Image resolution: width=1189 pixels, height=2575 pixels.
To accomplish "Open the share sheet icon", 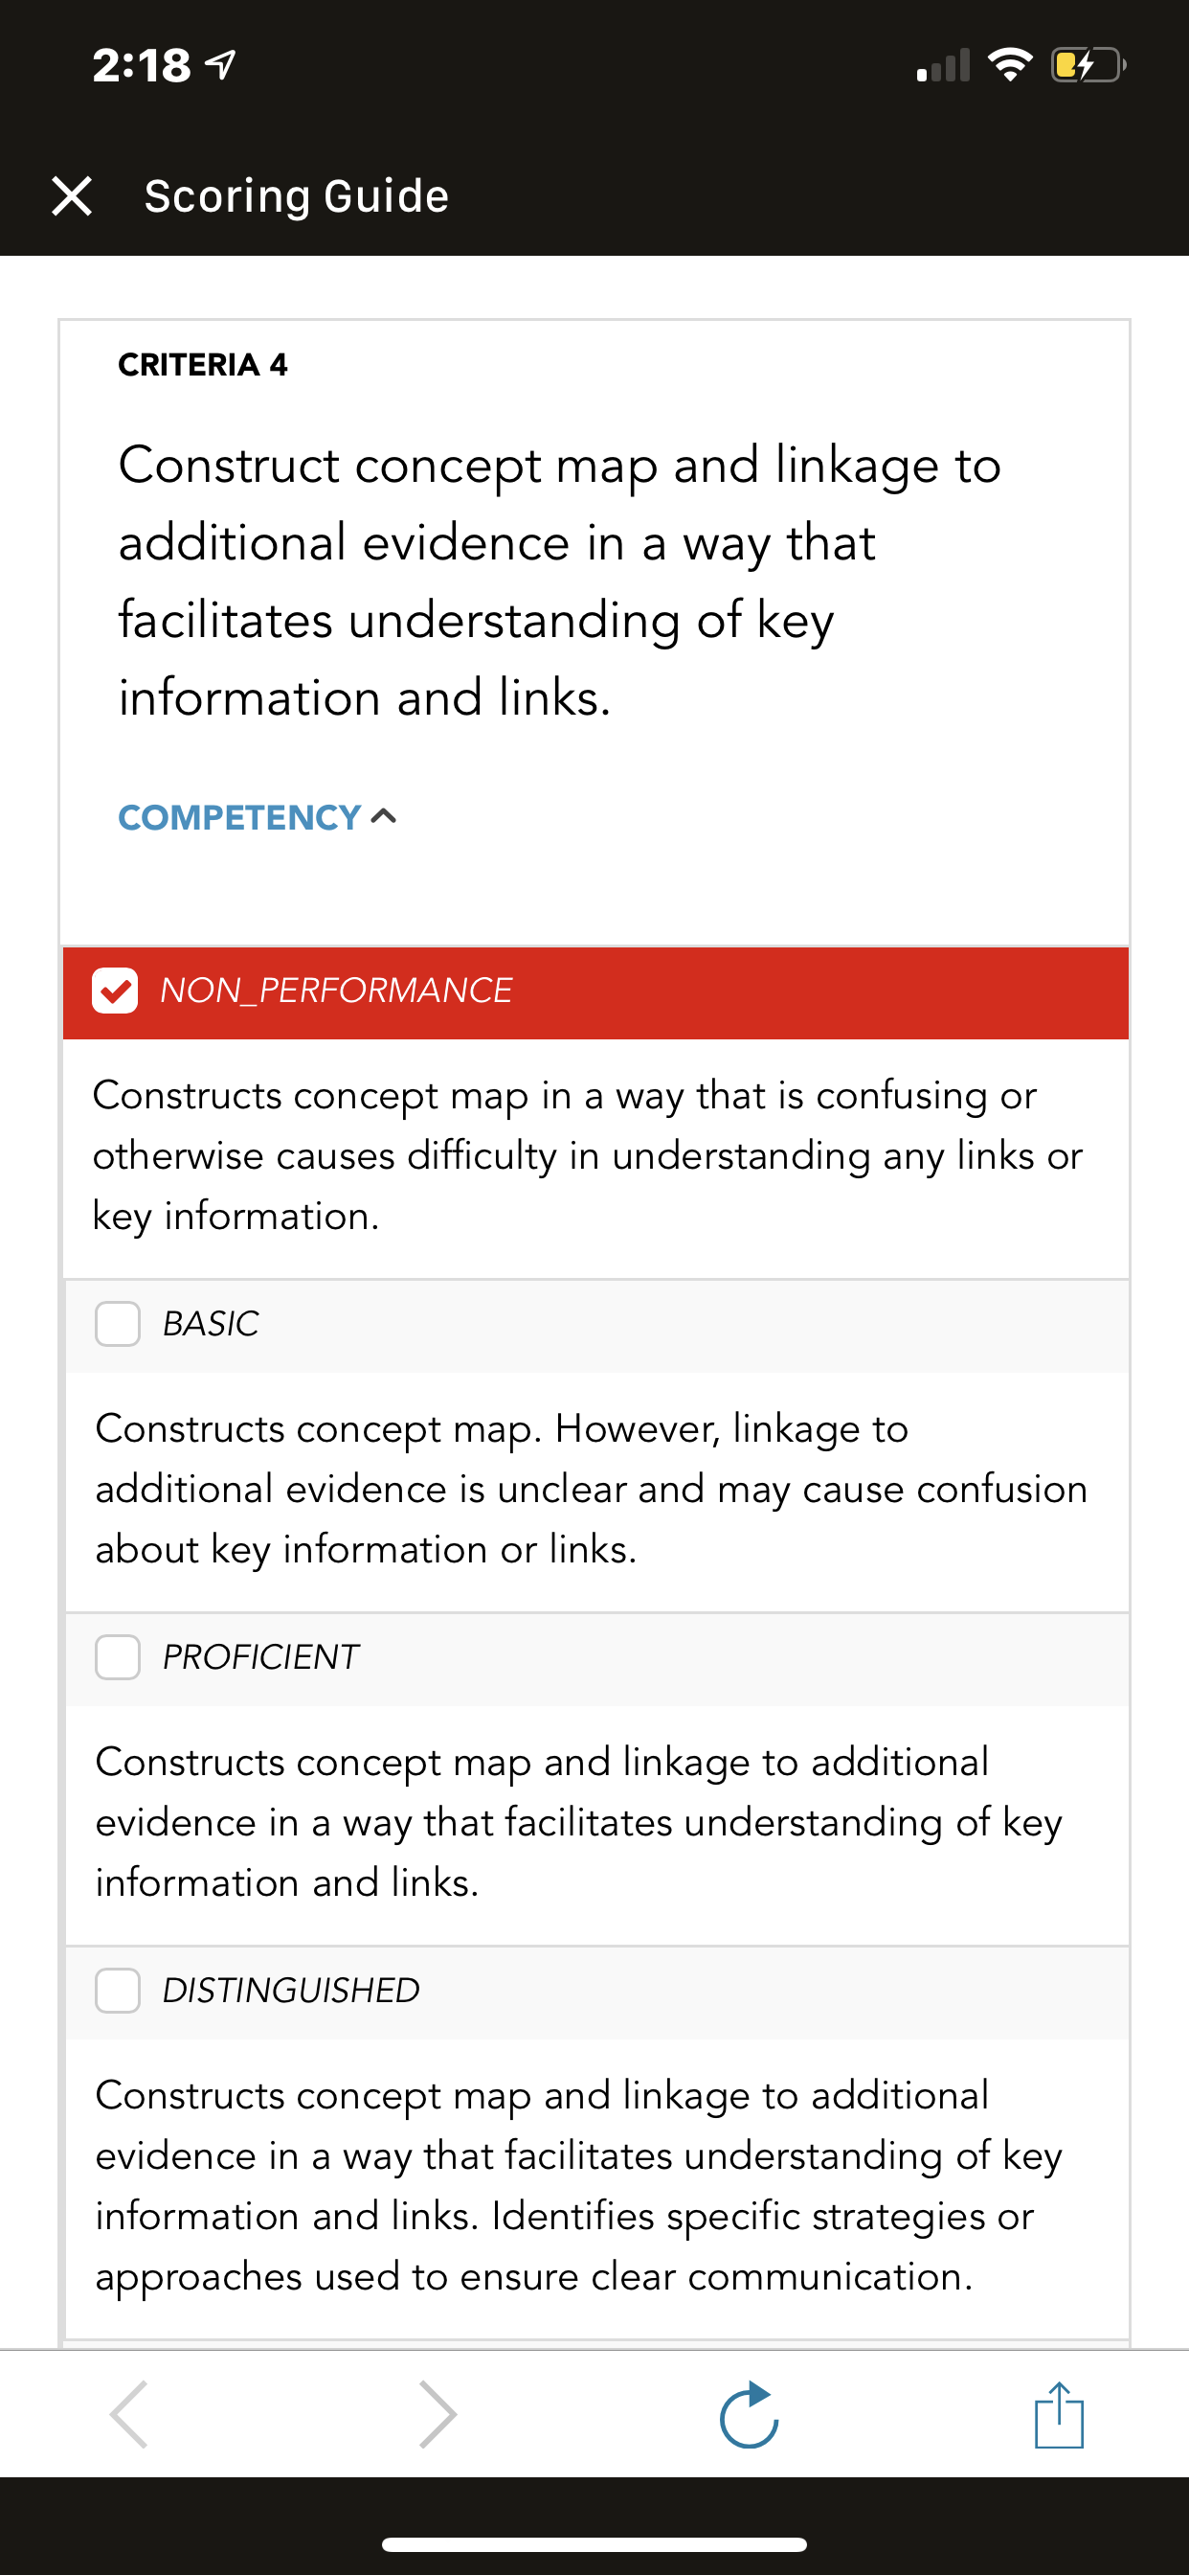I will [1059, 2414].
